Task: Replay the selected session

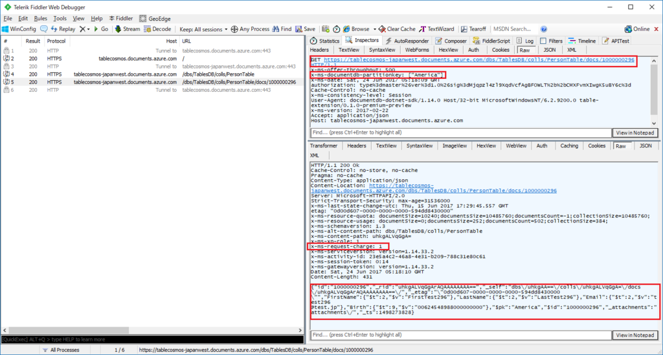Action: coord(63,29)
